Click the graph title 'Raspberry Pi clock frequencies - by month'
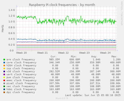 62,5
